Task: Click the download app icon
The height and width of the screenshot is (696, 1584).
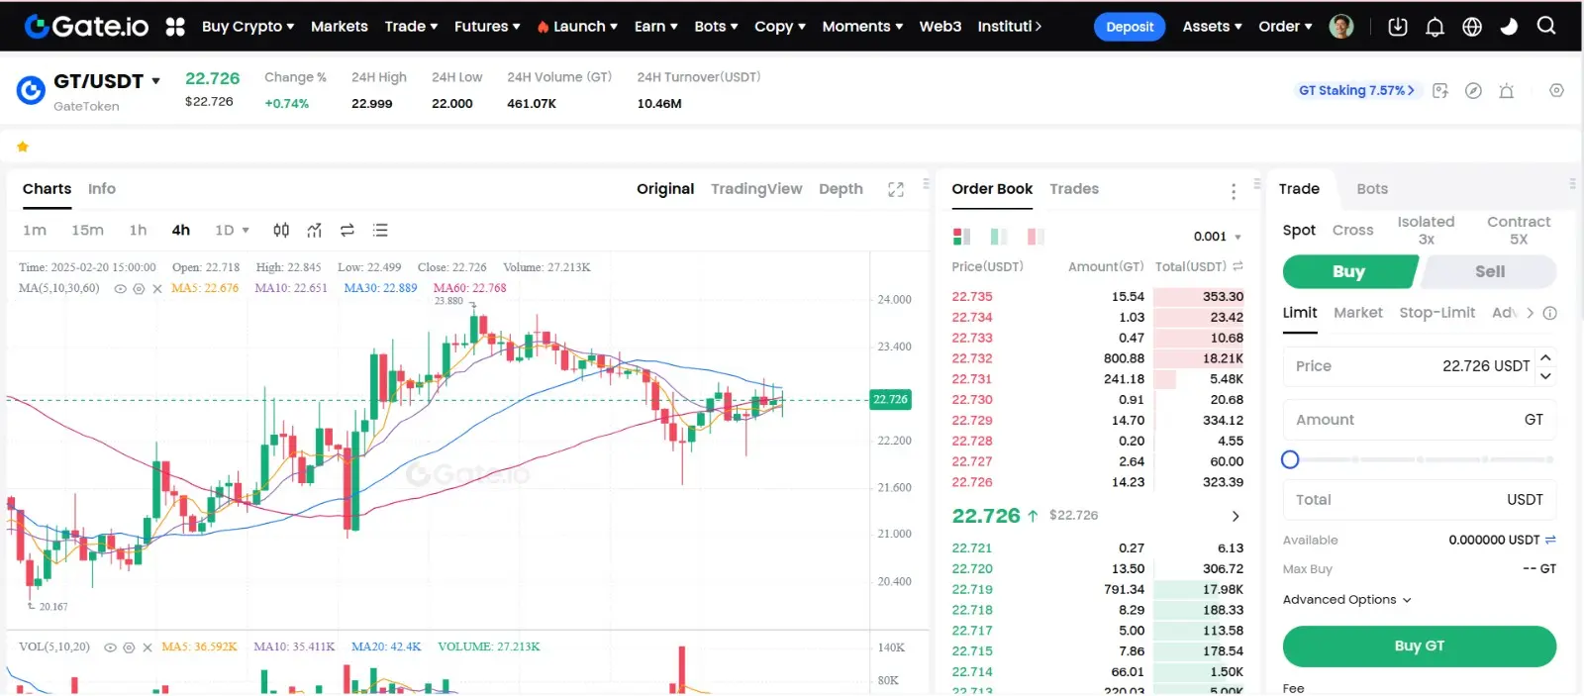Action: click(1398, 27)
